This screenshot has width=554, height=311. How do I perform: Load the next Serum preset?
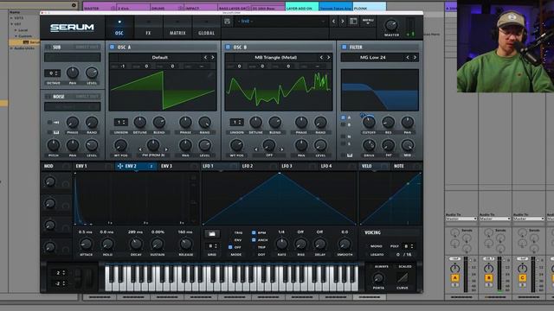click(343, 22)
